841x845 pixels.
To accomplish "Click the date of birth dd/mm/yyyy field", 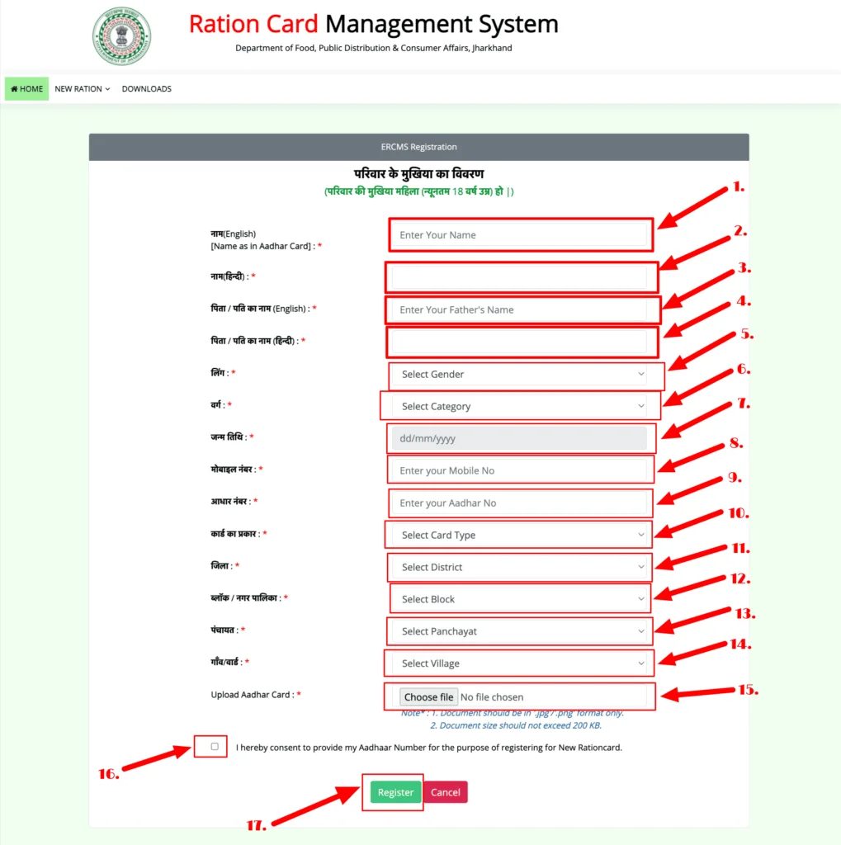I will 520,439.
